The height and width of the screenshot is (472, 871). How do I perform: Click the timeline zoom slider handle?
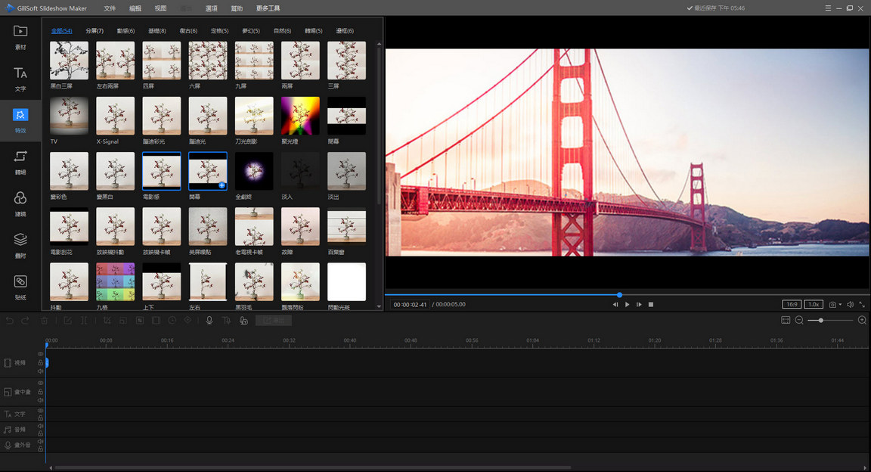click(x=821, y=320)
